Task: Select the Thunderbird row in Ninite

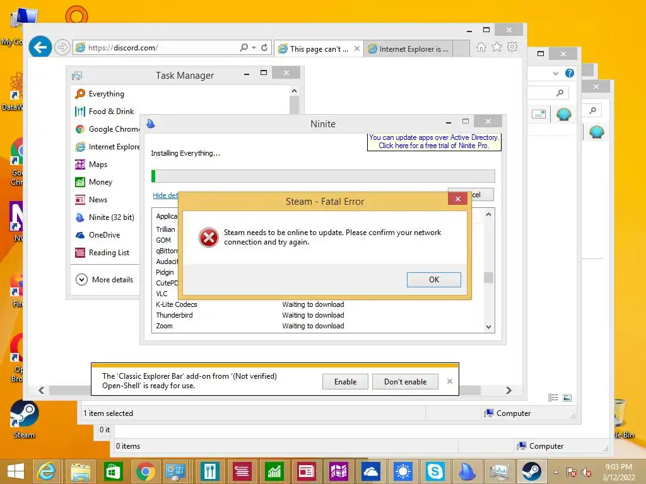Action: [x=317, y=315]
